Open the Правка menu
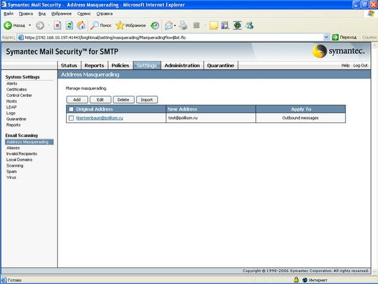 (26, 13)
